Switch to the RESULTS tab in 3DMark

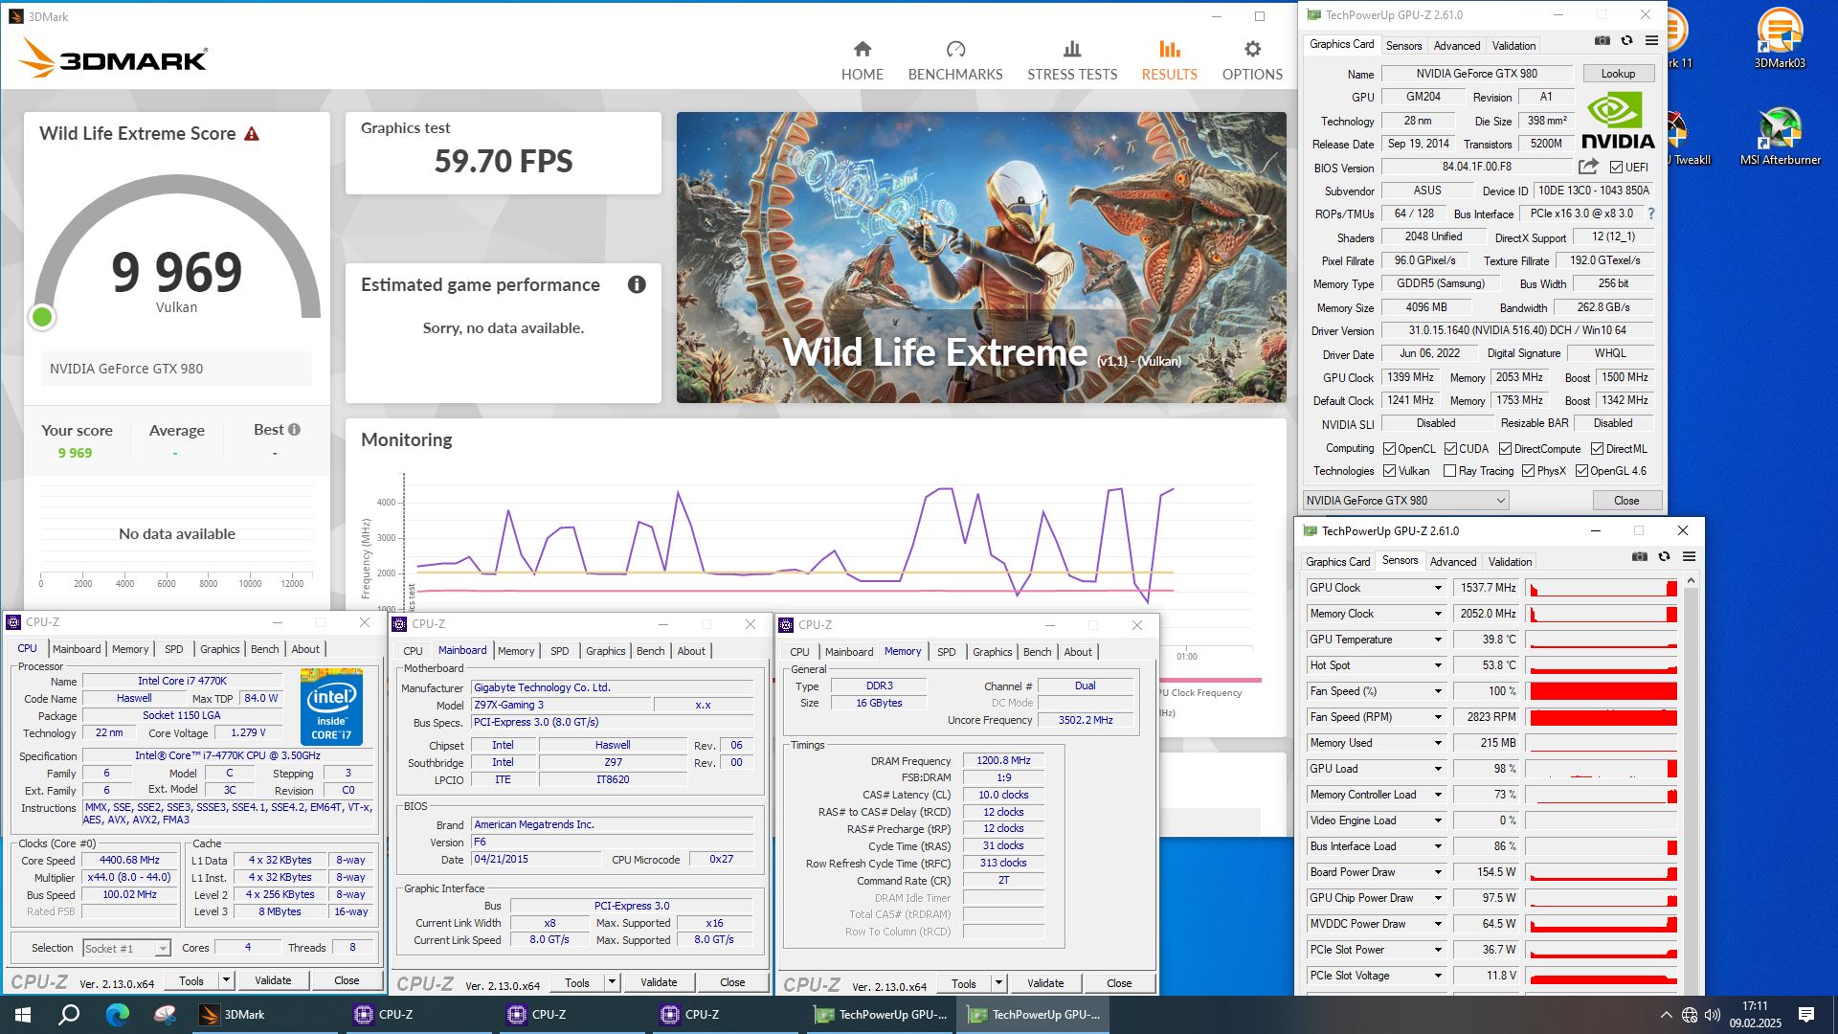tap(1169, 61)
